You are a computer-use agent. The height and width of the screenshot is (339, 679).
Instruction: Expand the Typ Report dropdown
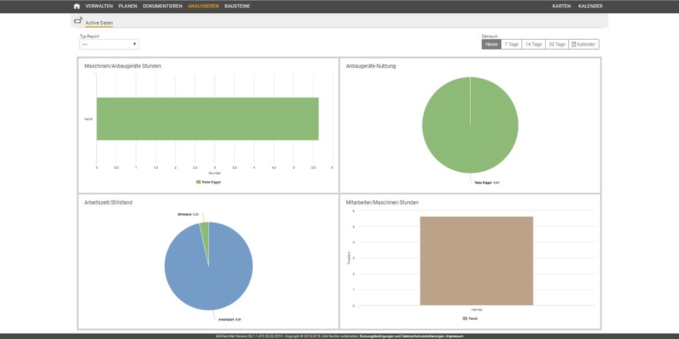[x=109, y=44]
